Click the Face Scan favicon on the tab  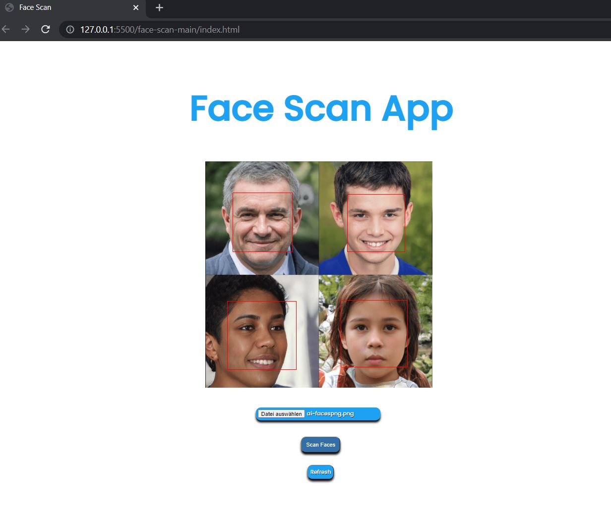click(9, 7)
